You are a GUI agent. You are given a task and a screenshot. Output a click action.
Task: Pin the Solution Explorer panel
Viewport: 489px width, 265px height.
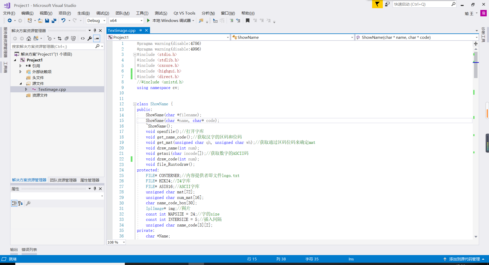tap(95, 31)
